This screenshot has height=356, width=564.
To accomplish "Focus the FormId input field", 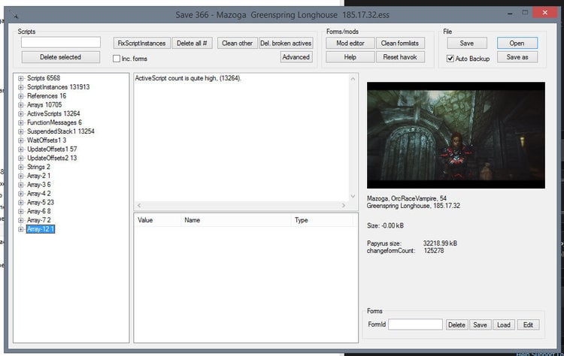I will pyautogui.click(x=415, y=324).
